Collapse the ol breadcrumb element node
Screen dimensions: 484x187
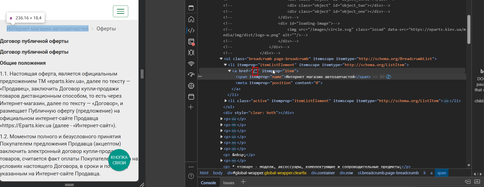click(221, 59)
